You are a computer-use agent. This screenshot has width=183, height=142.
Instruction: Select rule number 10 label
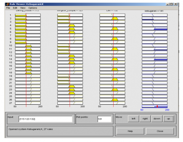pos(11,46)
